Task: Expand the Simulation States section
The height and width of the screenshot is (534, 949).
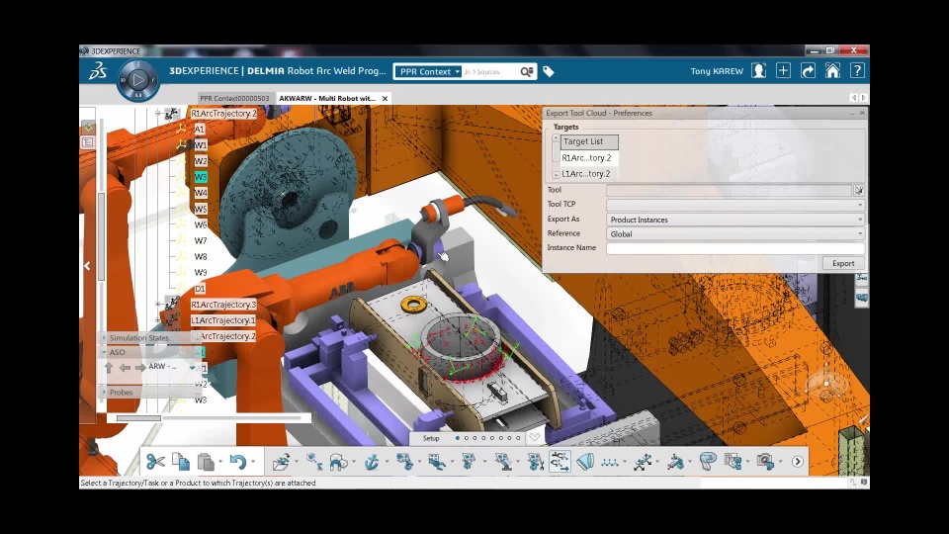Action: point(104,338)
